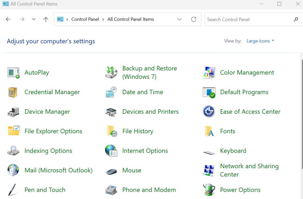Image resolution: width=303 pixels, height=199 pixels.
Task: Click the Mouse icon
Action: [x=111, y=171]
